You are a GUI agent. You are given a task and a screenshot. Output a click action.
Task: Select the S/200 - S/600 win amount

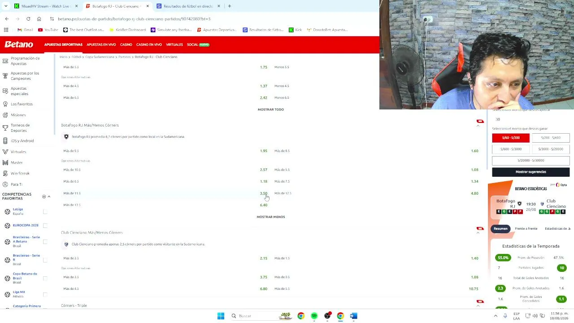click(551, 138)
